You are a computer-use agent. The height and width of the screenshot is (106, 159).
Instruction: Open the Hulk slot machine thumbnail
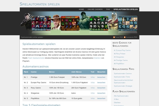click(x=99, y=23)
